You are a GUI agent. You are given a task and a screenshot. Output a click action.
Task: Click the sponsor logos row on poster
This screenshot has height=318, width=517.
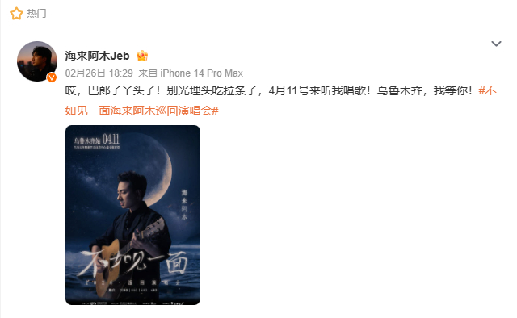(x=132, y=303)
